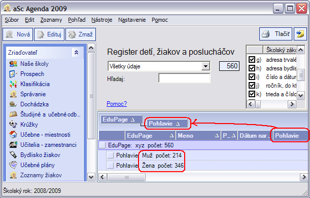310x198 pixels.
Task: Open the Klasifikácia colored icon
Action: 13,84
